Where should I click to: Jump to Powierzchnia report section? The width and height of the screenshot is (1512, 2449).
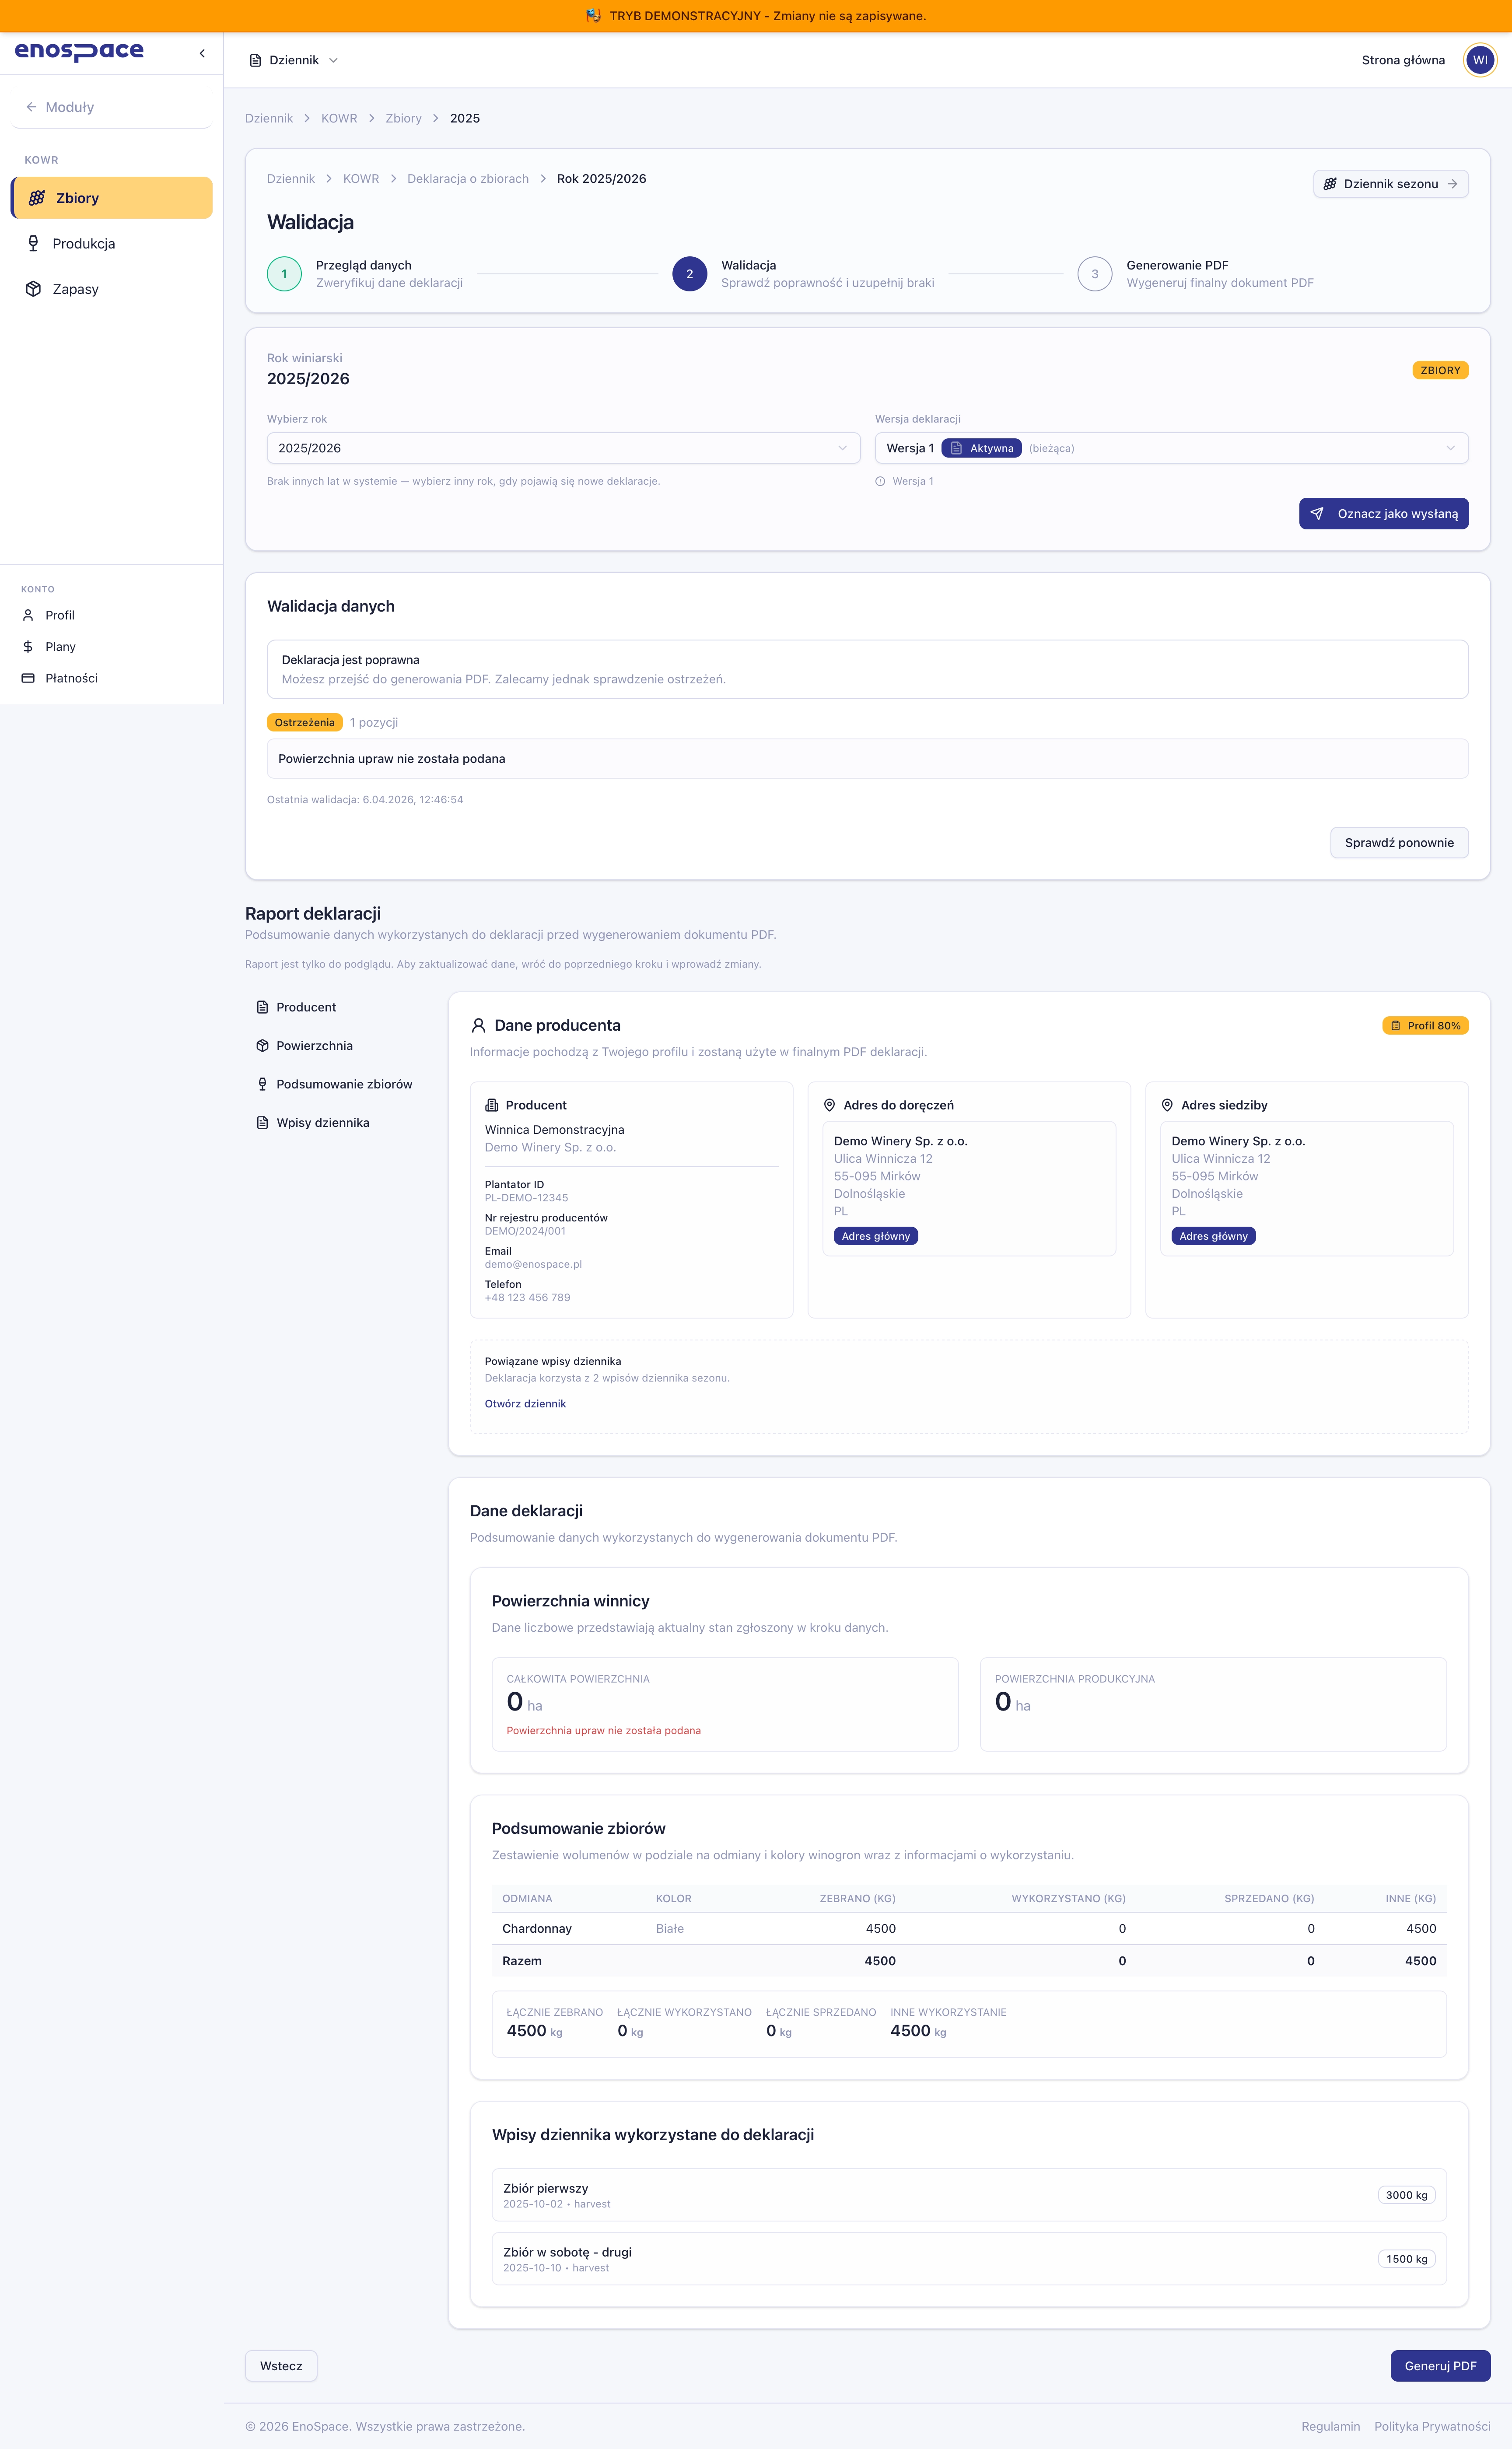[x=314, y=1046]
